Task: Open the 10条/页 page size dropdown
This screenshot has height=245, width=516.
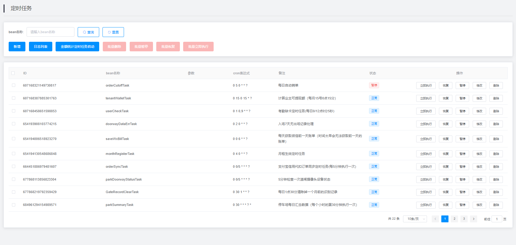Action: [x=415, y=219]
